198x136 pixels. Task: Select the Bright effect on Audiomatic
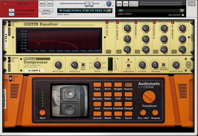[x=118, y=85]
